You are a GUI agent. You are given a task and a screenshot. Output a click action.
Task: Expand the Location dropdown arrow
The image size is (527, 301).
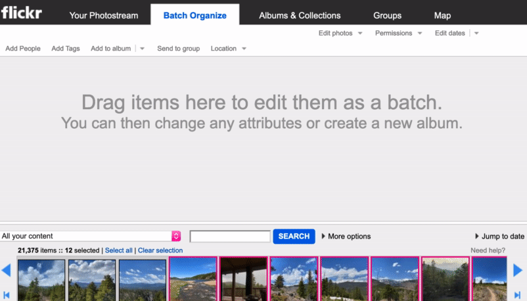click(x=244, y=49)
